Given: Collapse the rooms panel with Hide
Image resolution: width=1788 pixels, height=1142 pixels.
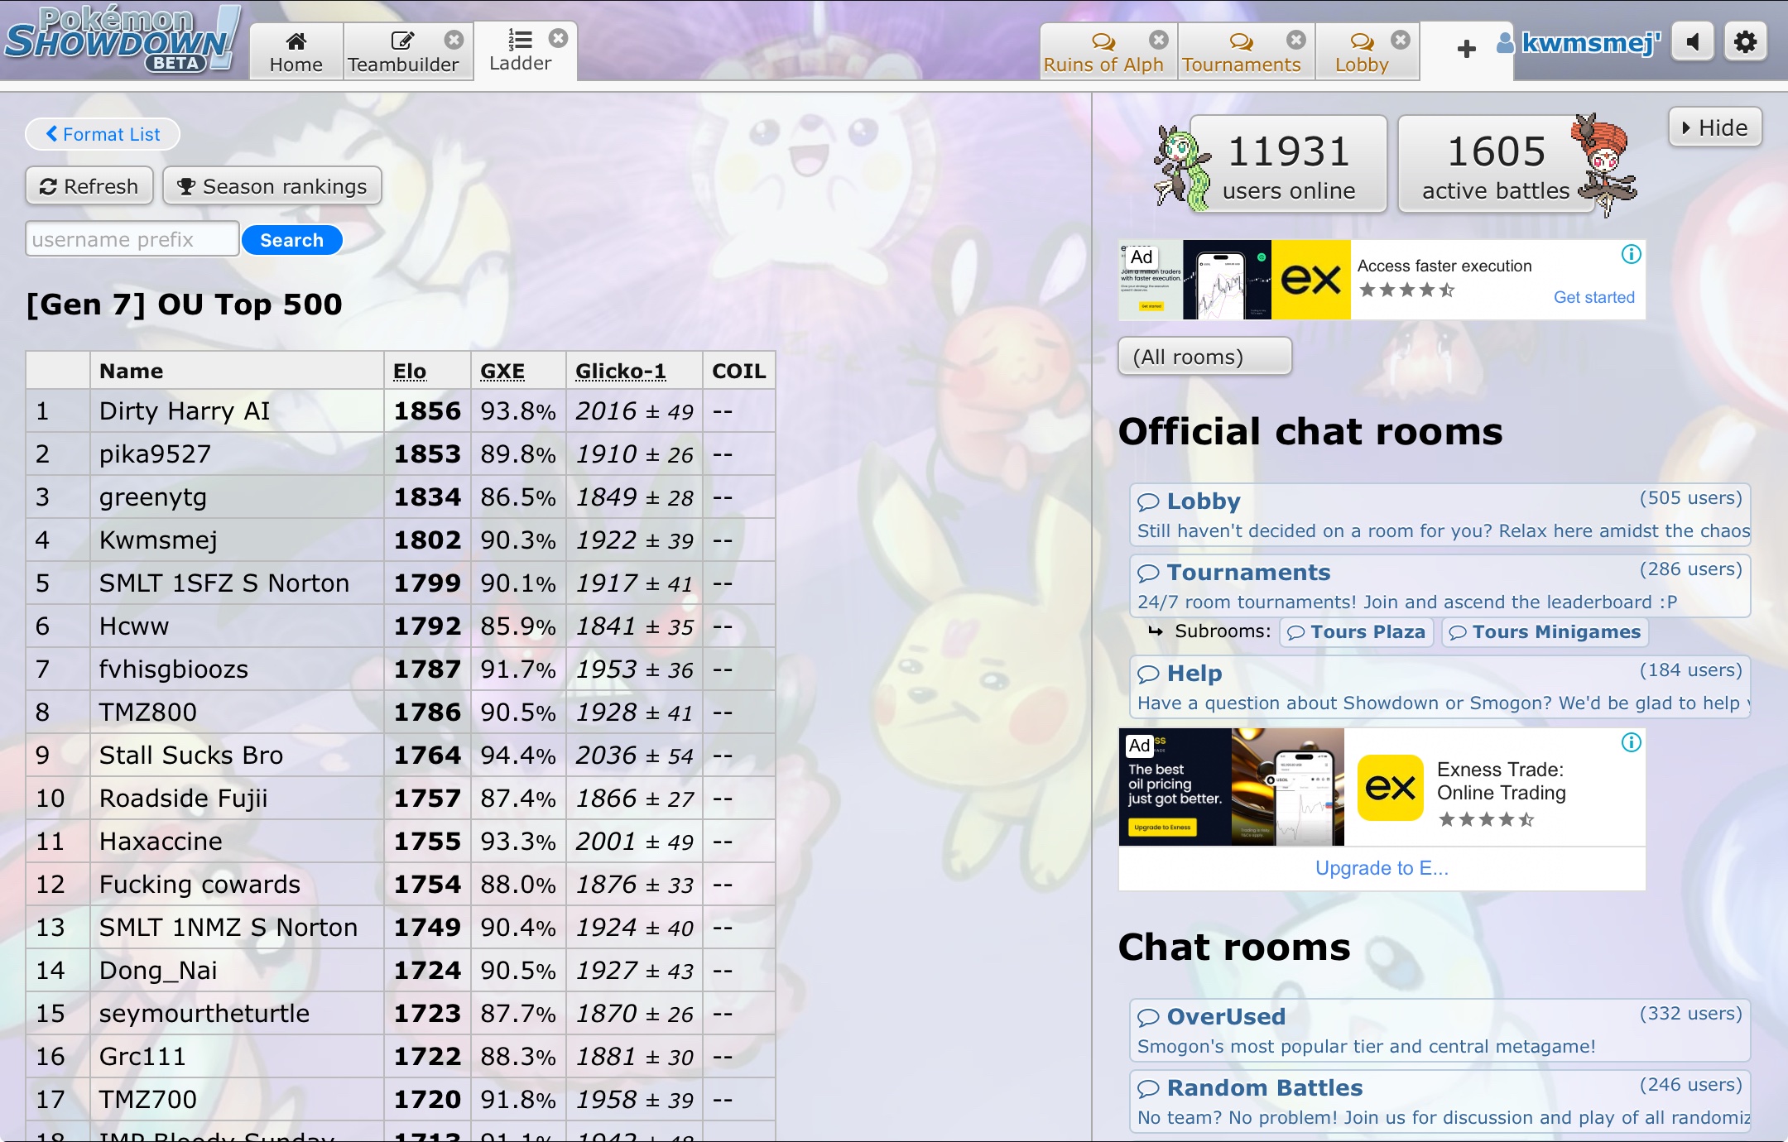Looking at the screenshot, I should click(1715, 127).
